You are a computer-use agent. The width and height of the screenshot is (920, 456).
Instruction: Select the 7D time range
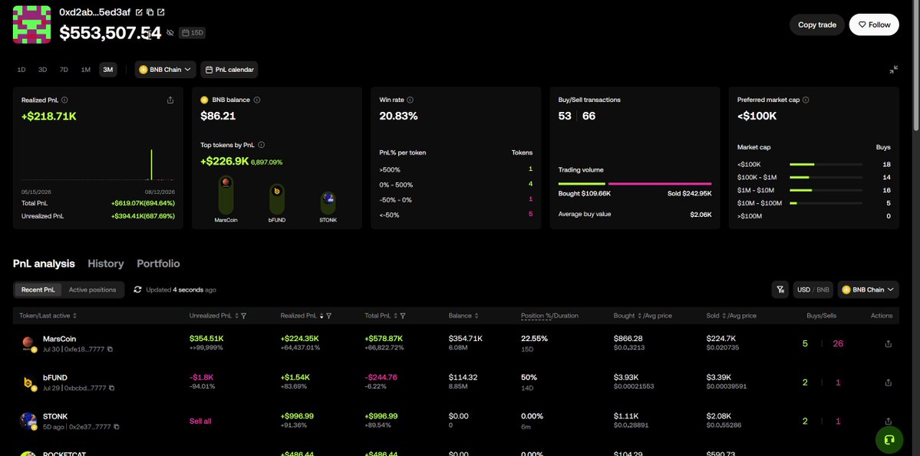(64, 70)
